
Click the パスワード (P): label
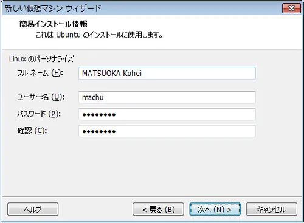pos(39,114)
